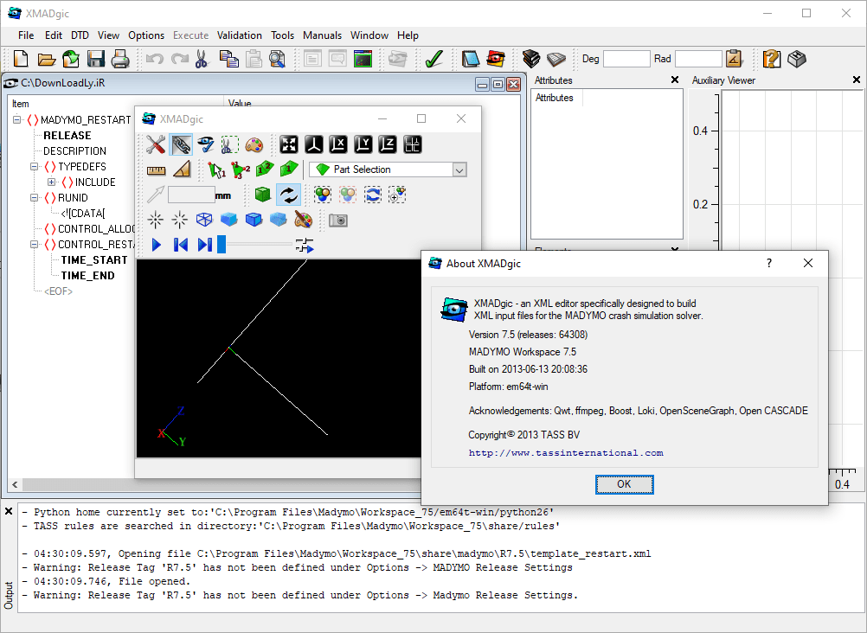This screenshot has height=633, width=867.
Task: Switch to the X-axis view
Action: pos(338,144)
